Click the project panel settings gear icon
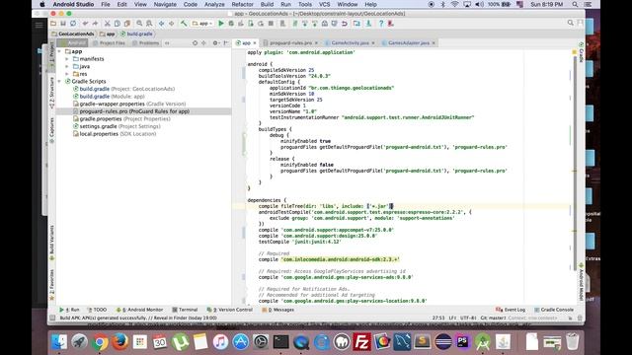 pos(215,42)
